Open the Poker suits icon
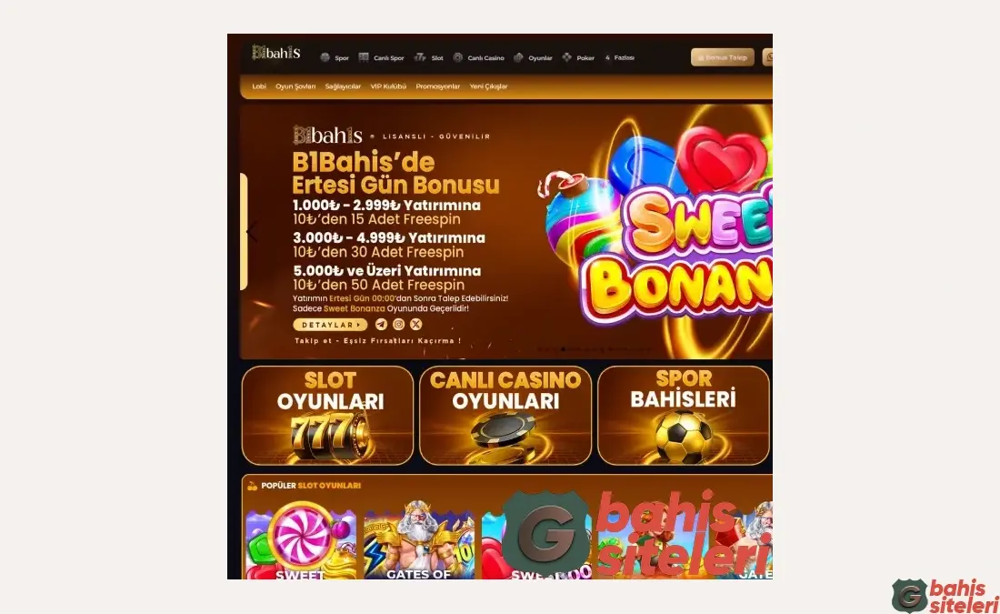 point(567,57)
